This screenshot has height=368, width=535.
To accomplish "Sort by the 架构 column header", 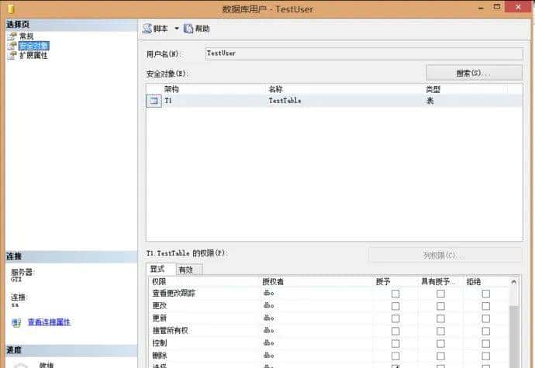I will click(171, 89).
